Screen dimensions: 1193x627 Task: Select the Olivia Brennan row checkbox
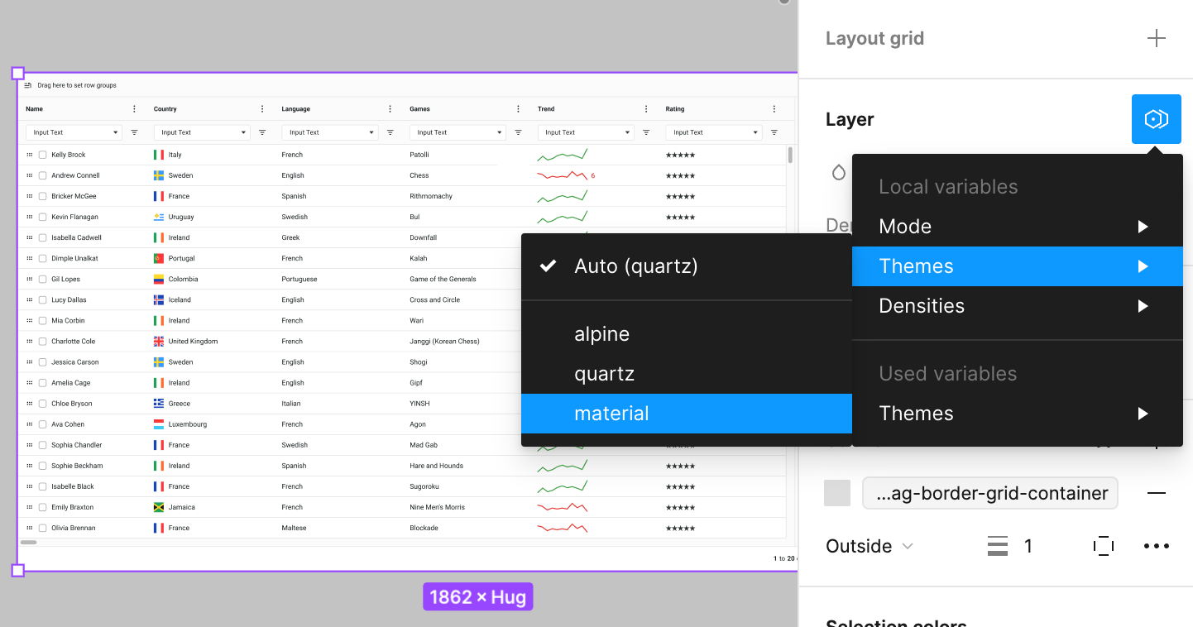(x=42, y=528)
